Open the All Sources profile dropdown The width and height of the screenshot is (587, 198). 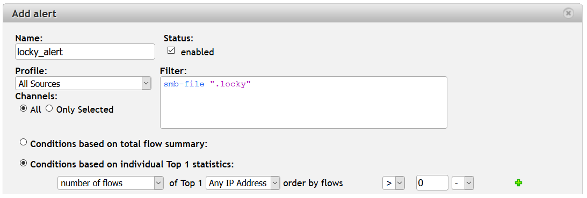coord(83,84)
